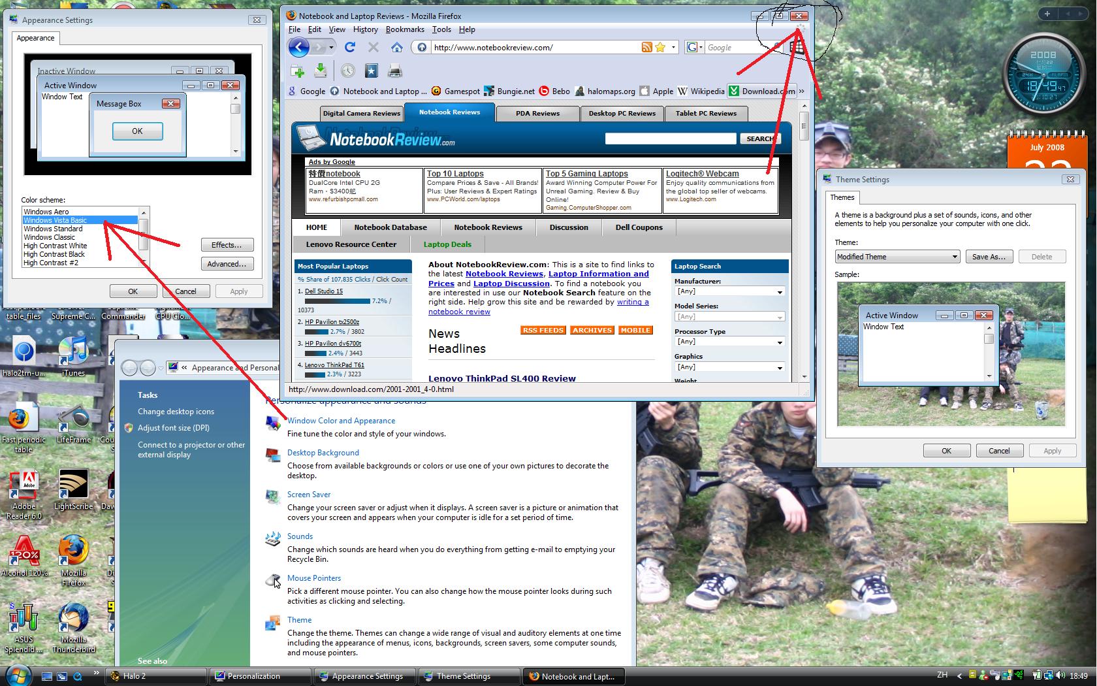Expand the Processor Type dropdown
The width and height of the screenshot is (1097, 686).
780,342
